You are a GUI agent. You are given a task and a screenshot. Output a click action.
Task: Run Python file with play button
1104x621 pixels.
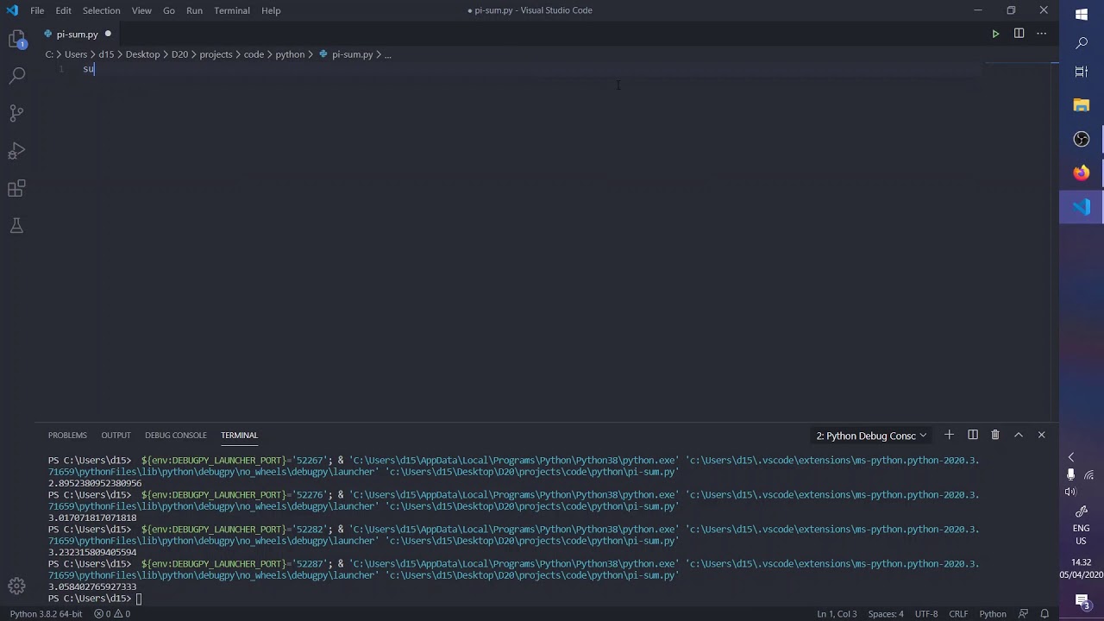point(995,34)
